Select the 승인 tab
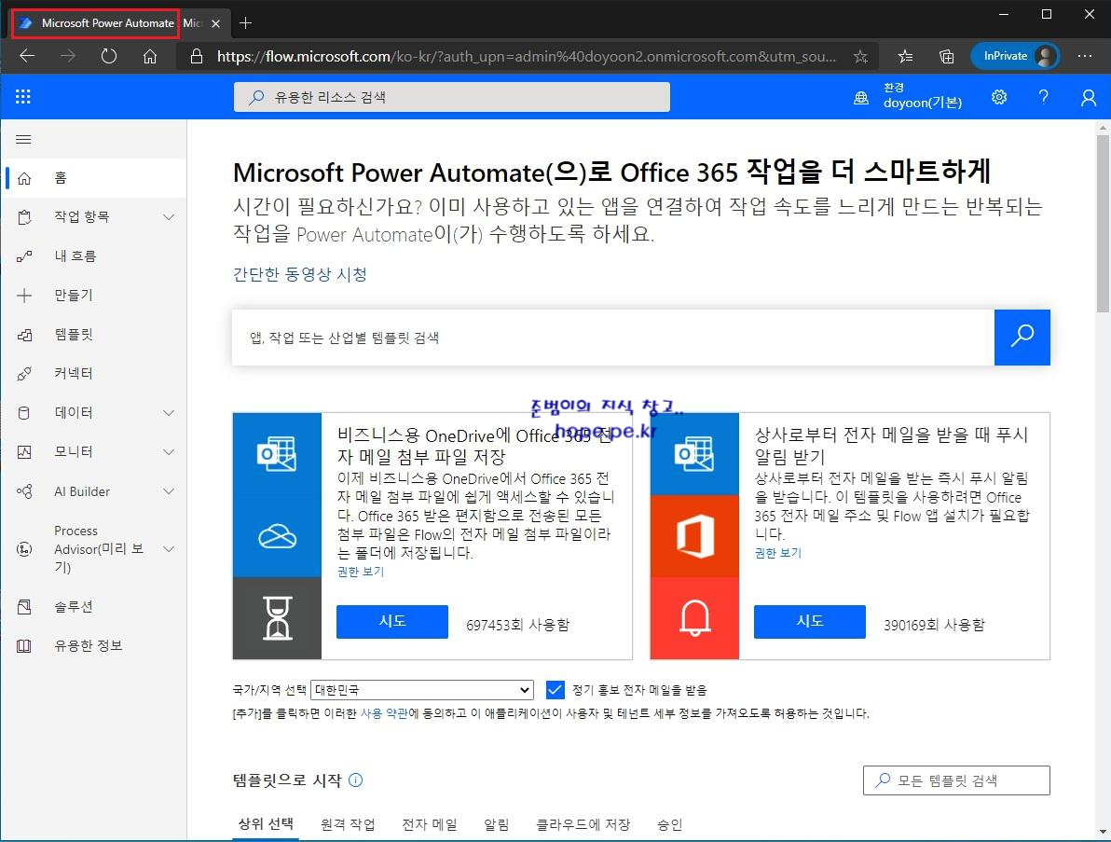 (669, 824)
